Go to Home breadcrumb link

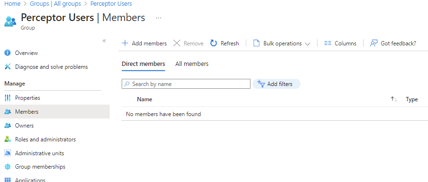[12, 4]
